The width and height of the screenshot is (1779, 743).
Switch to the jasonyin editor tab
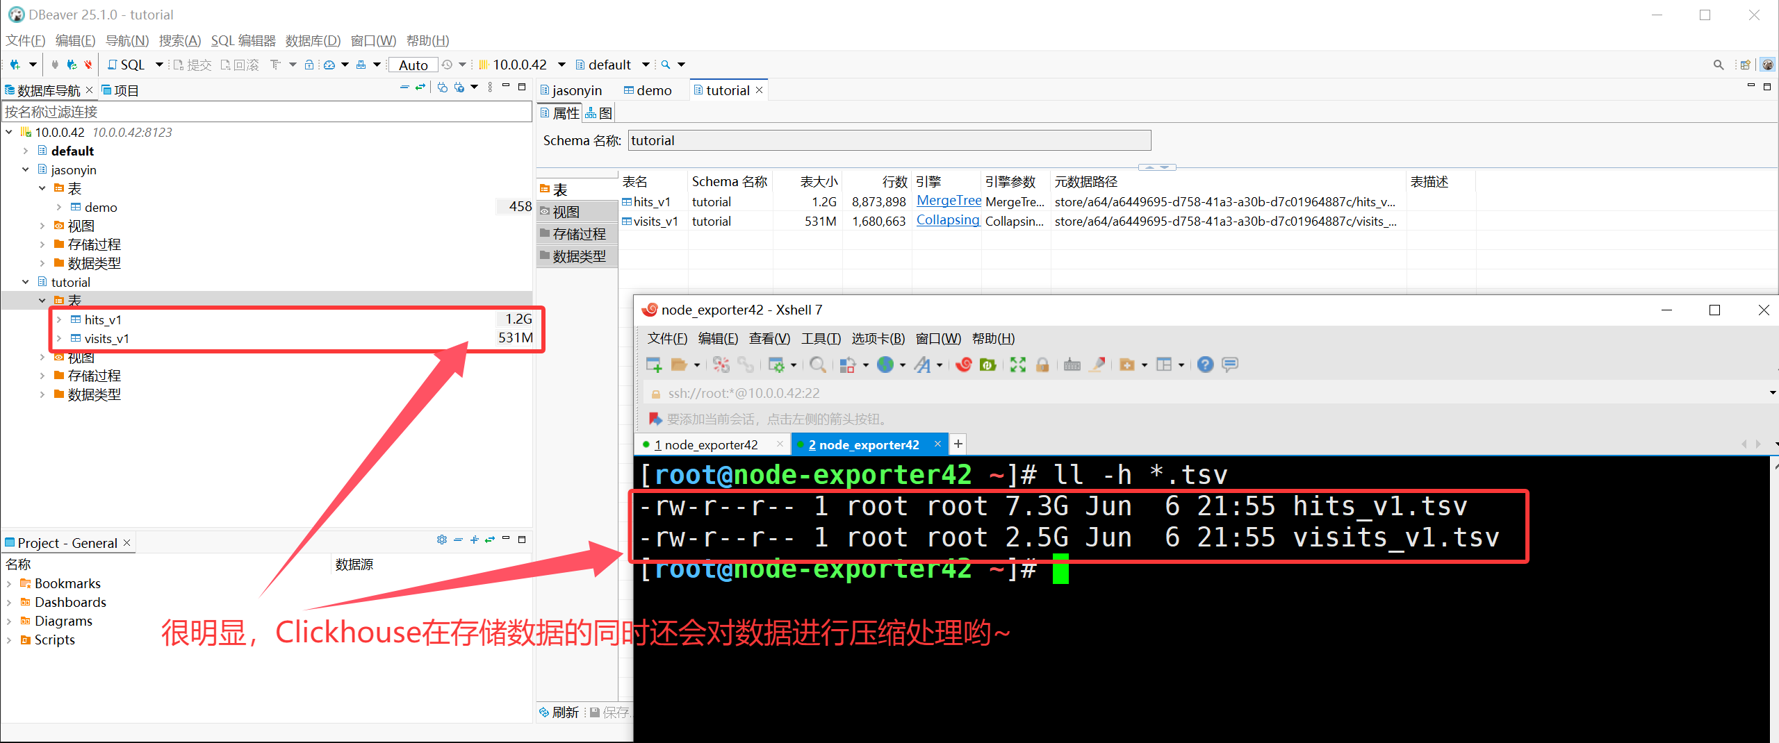[571, 90]
